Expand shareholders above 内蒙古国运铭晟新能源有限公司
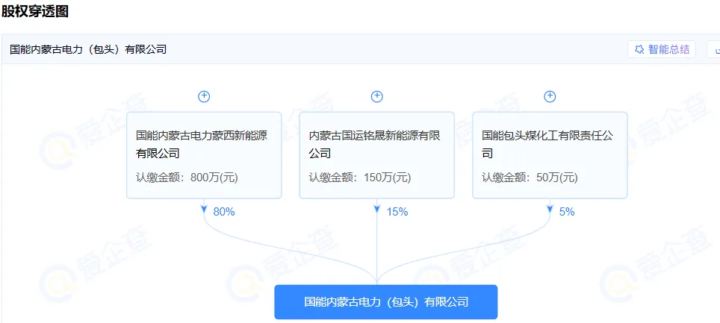The image size is (720, 323). coord(377,96)
